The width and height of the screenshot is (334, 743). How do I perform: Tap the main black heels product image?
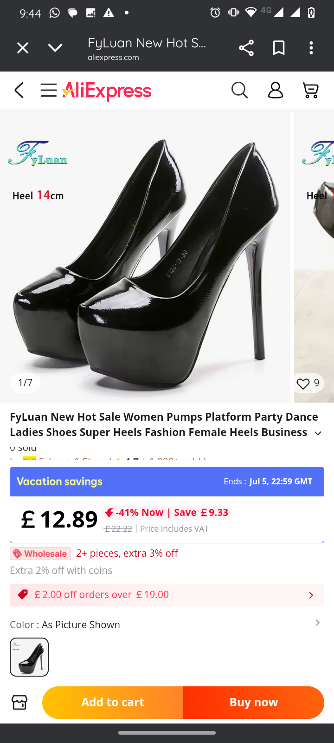point(145,260)
